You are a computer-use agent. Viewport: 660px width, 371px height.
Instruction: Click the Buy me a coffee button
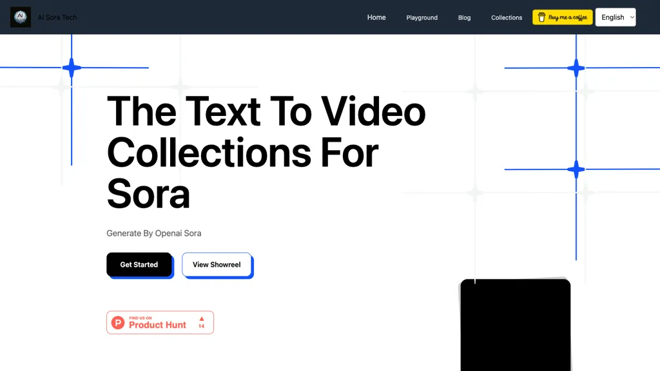(562, 17)
